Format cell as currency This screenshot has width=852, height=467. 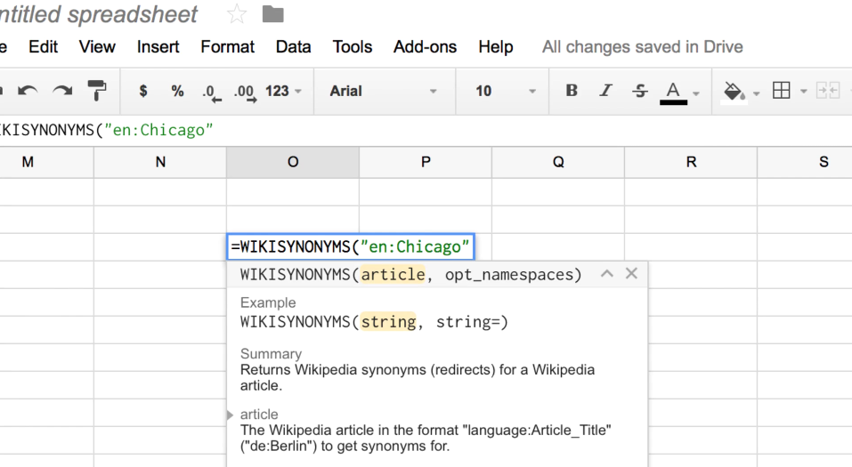[143, 91]
